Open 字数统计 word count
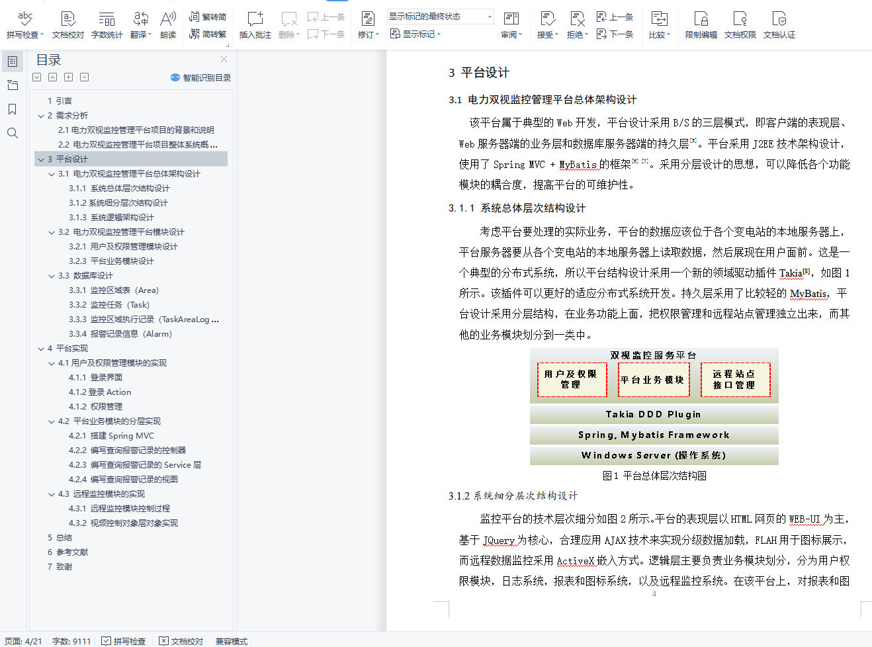Viewport: 872px width, 647px height. point(107,24)
